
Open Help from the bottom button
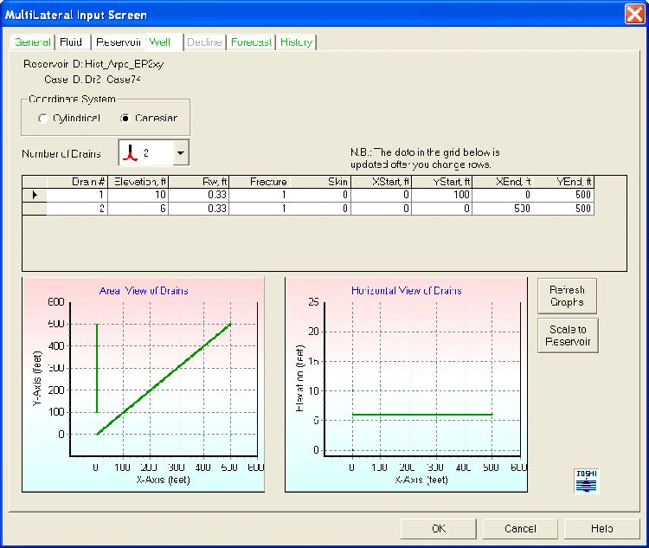point(601,529)
